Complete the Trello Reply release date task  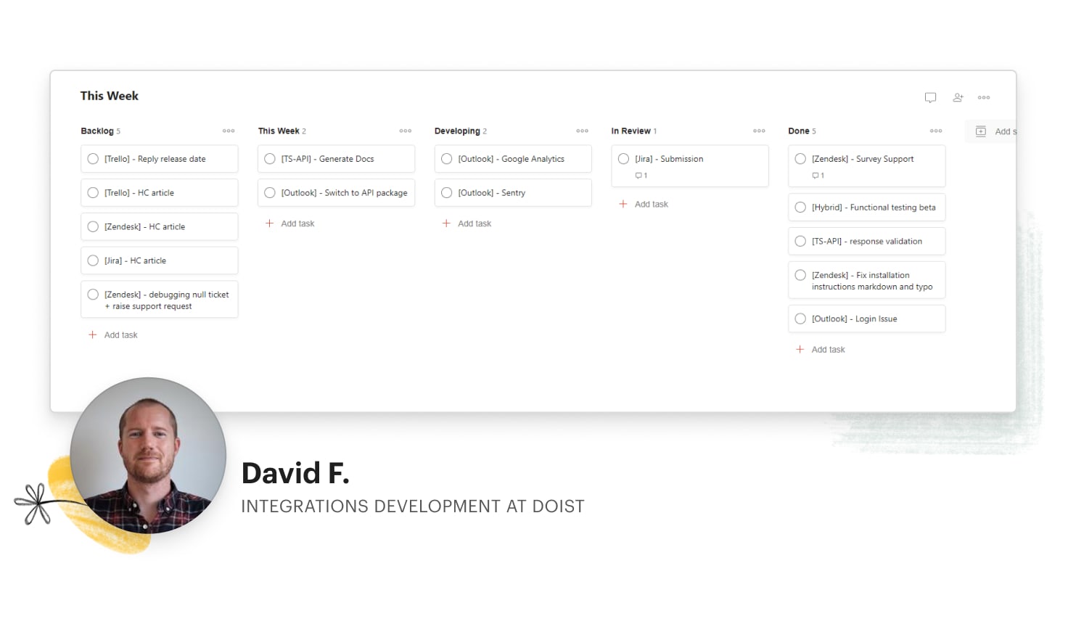point(93,158)
